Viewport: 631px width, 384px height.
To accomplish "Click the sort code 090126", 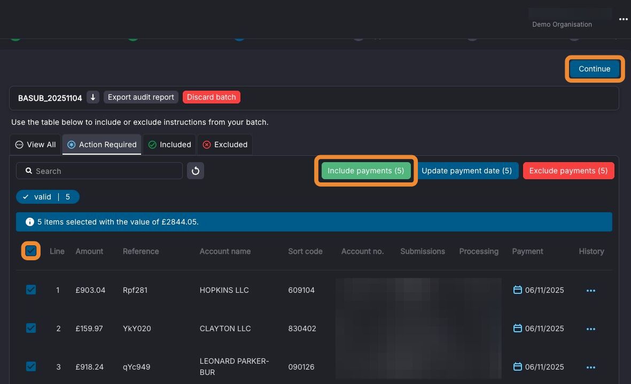I will [x=301, y=367].
